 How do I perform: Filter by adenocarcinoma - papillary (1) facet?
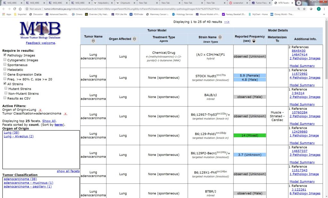point(28,186)
